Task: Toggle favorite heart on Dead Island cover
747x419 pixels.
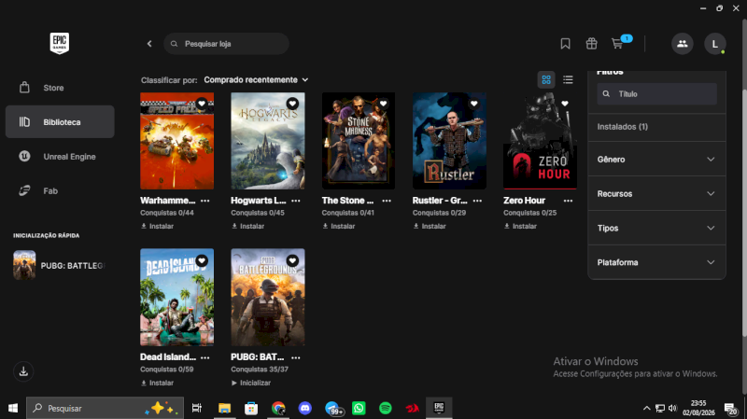Action: tap(202, 260)
